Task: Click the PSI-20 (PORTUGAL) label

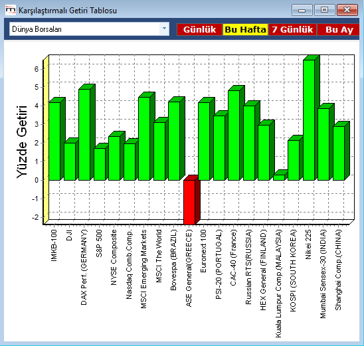Action: (x=219, y=264)
